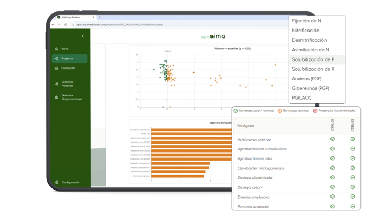Click the Patógeno column header

pyautogui.click(x=246, y=126)
